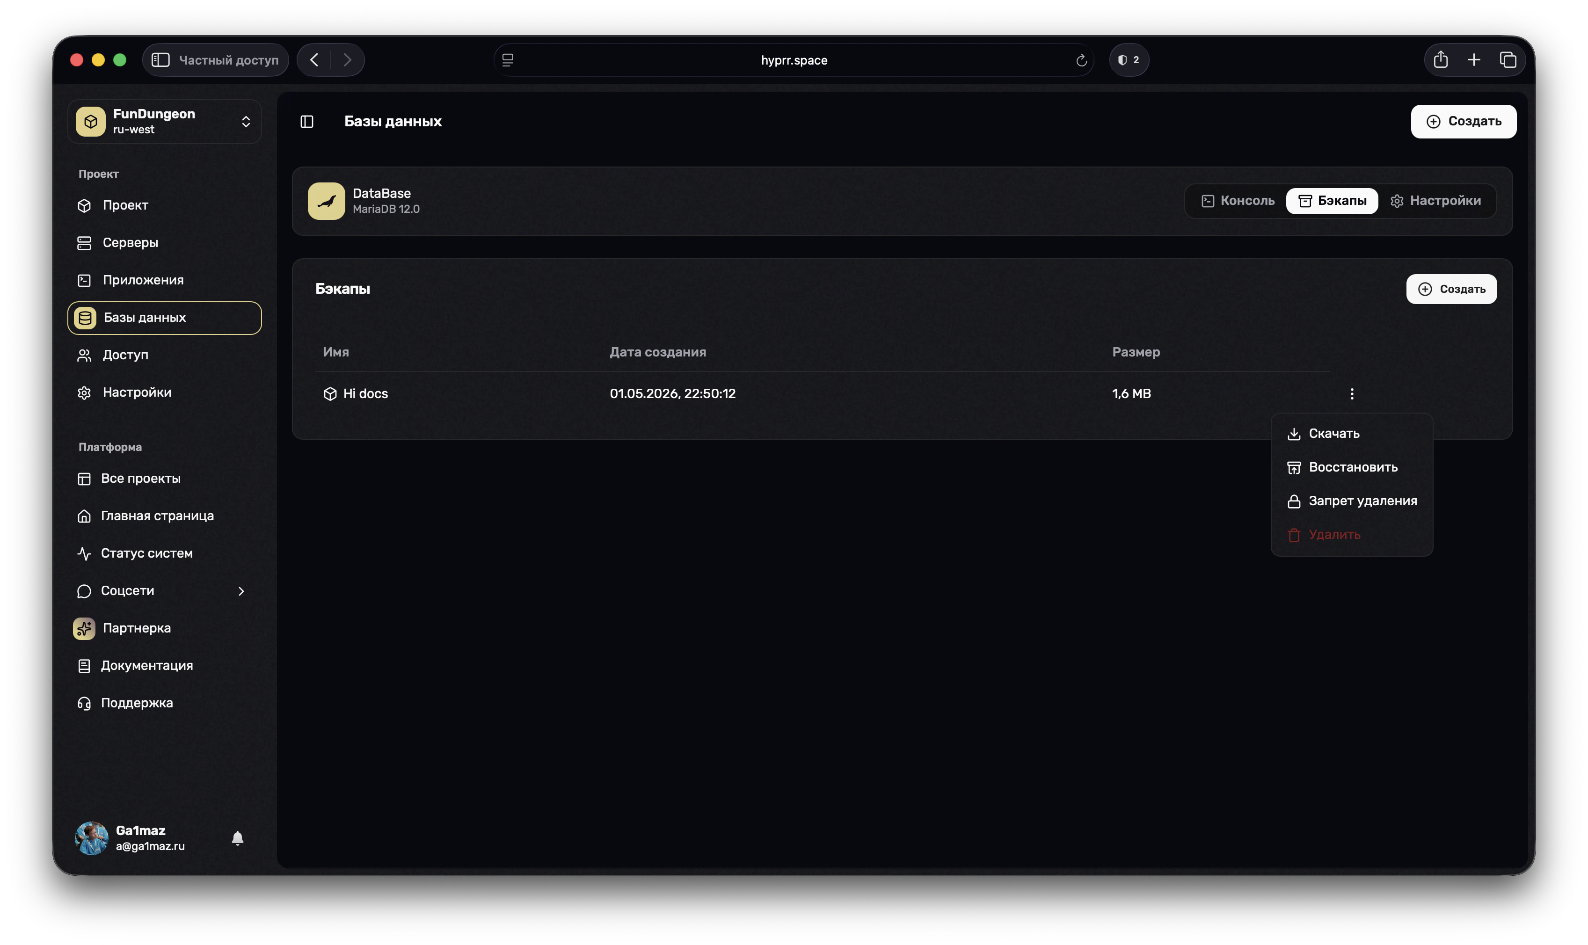Image resolution: width=1588 pixels, height=945 pixels.
Task: Click the Документация document icon
Action: (x=84, y=665)
